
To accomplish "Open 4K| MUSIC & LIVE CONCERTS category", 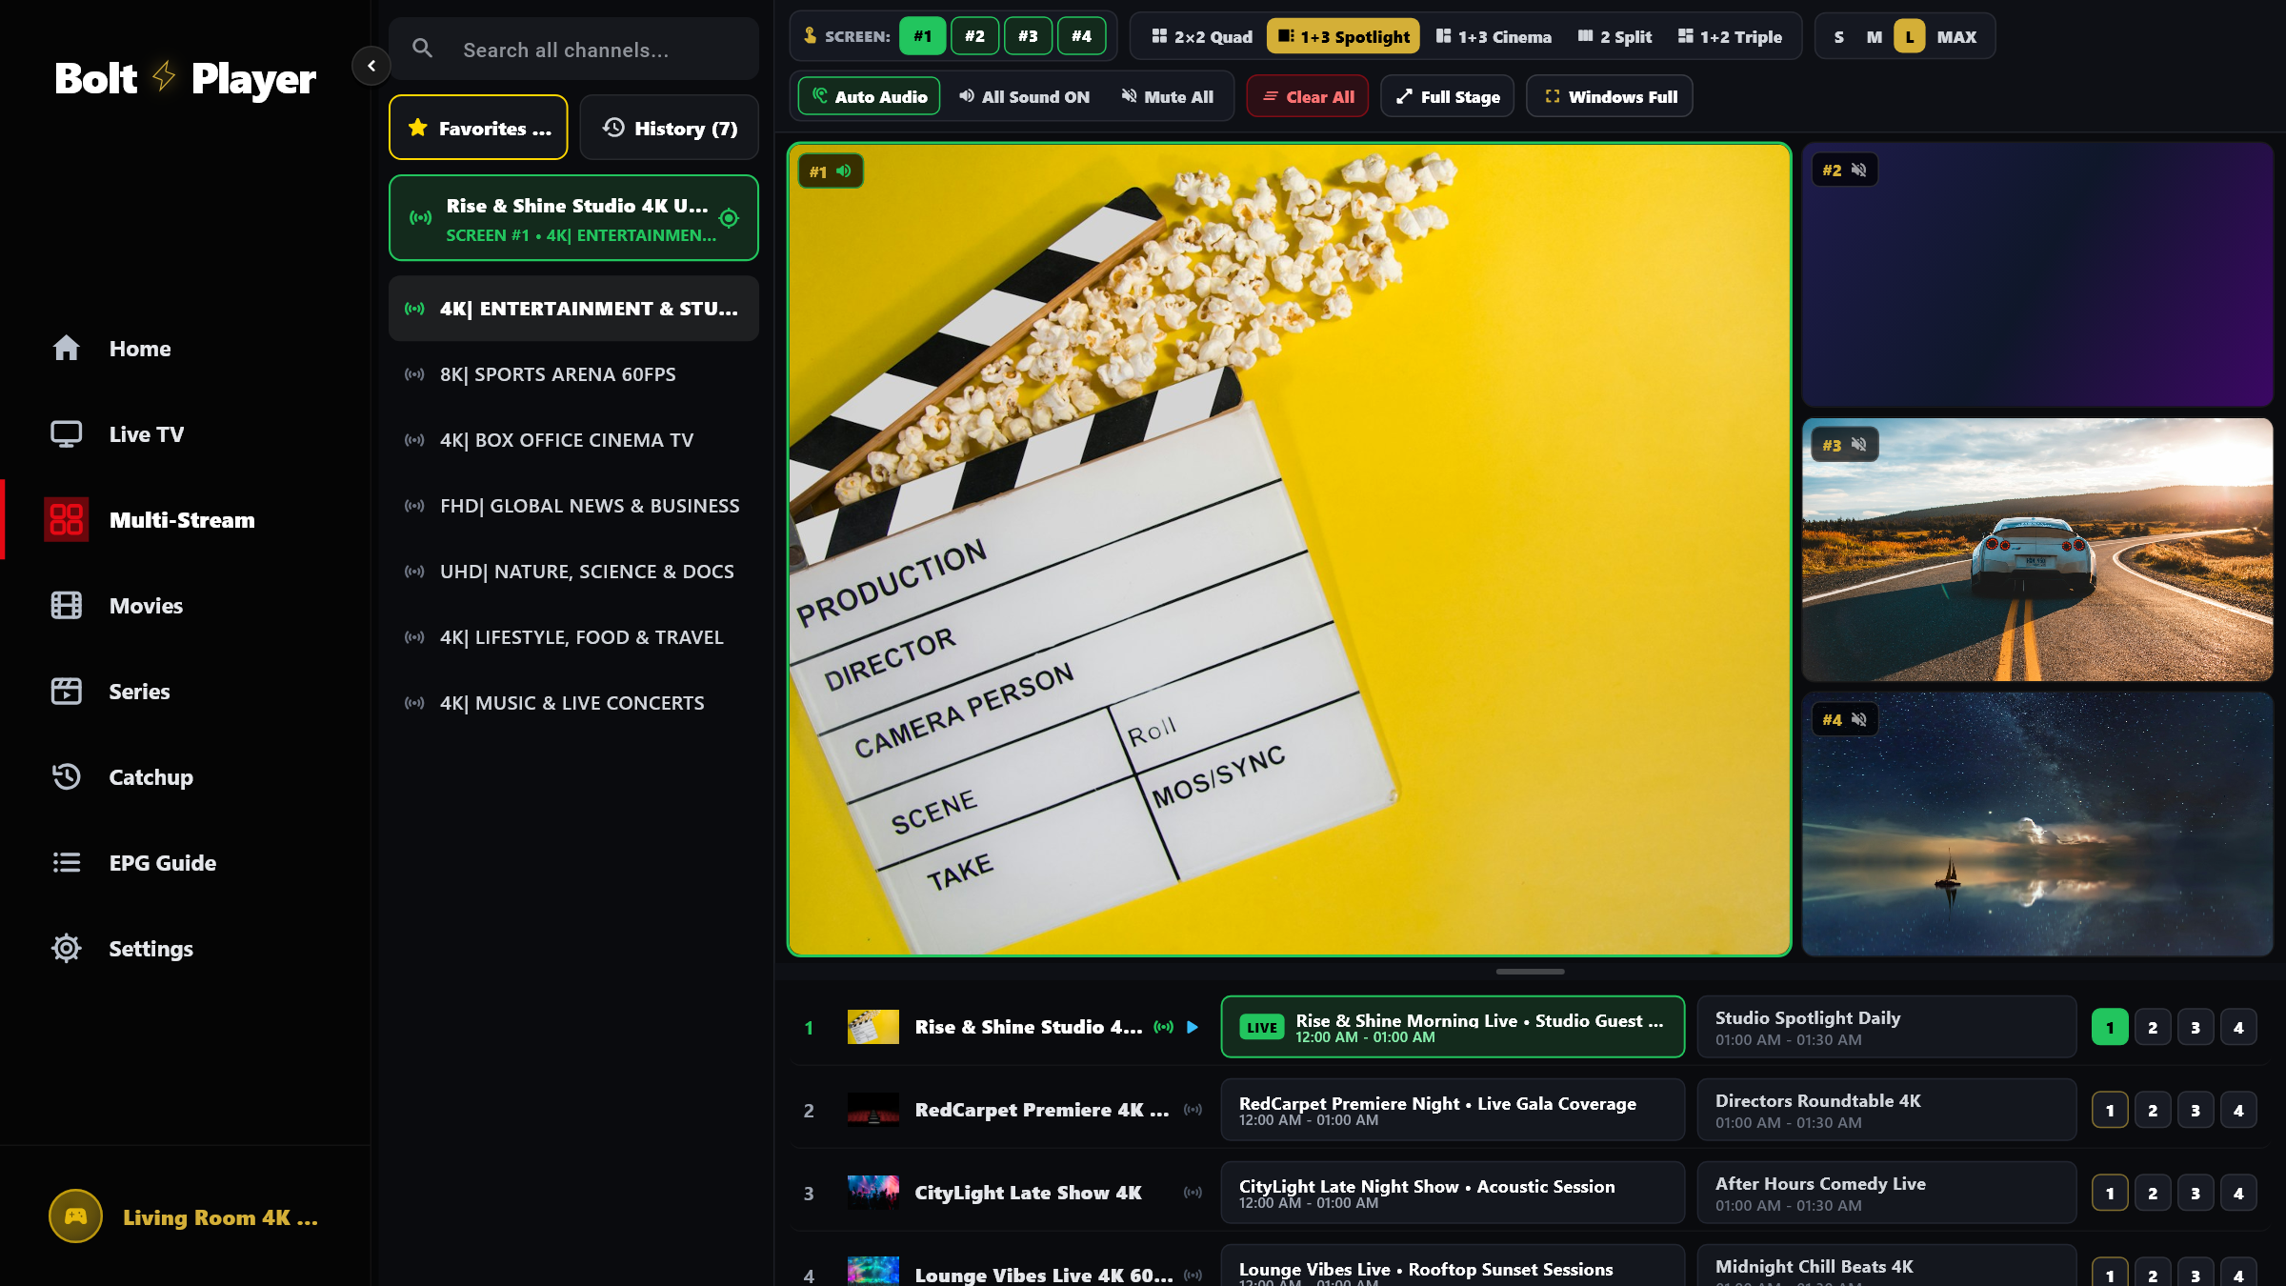I will (573, 703).
